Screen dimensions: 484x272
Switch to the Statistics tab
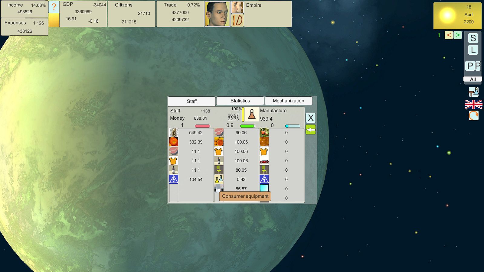click(240, 101)
